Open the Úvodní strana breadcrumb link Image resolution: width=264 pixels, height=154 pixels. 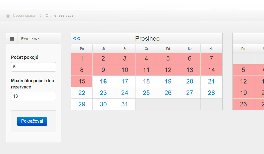pyautogui.click(x=24, y=15)
